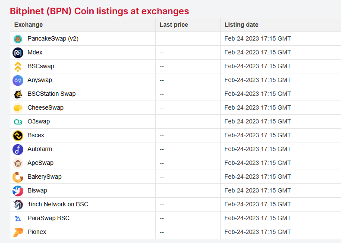Click the Exchange column header
The width and height of the screenshot is (341, 243).
28,25
